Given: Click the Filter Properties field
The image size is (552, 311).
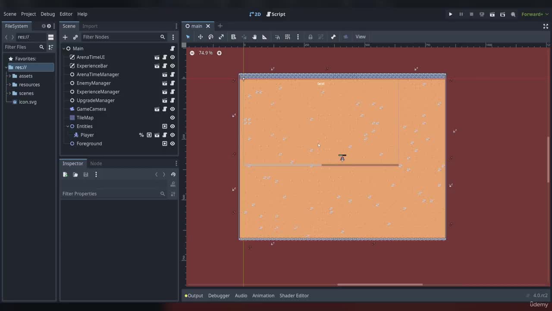Looking at the screenshot, I should coord(115,194).
